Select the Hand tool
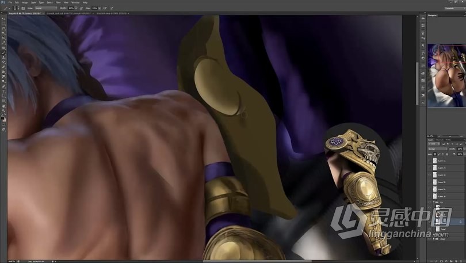The image size is (466, 263). (3, 106)
